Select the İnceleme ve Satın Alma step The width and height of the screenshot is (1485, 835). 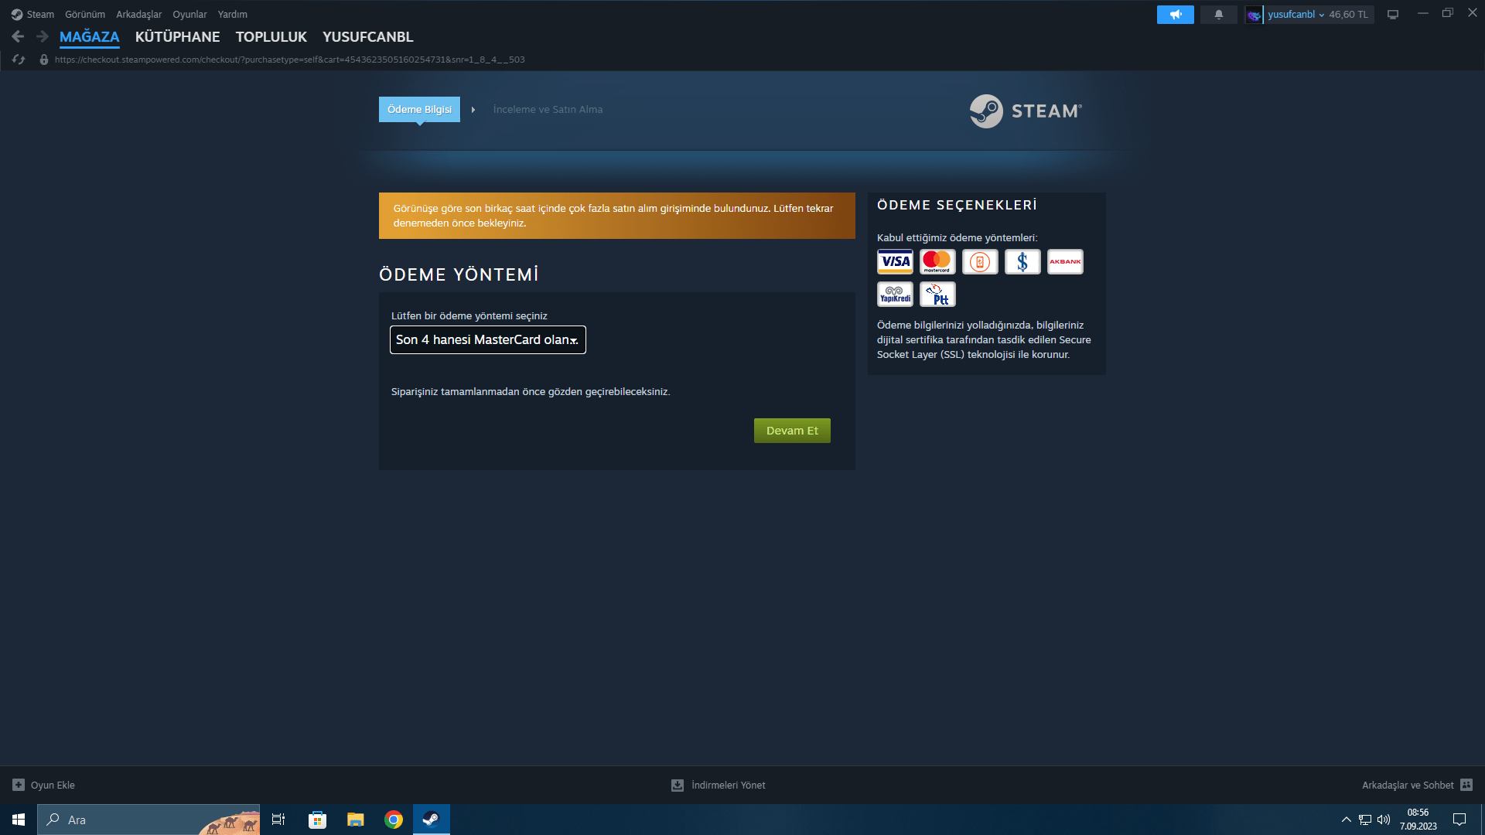coord(548,109)
